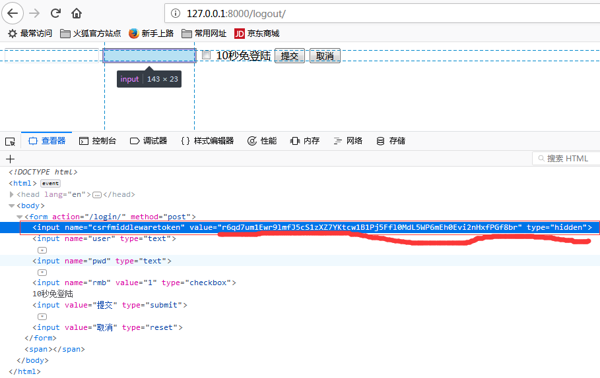This screenshot has width=600, height=378.
Task: Expand the collapsed head content ellipsis badge
Action: point(97,195)
